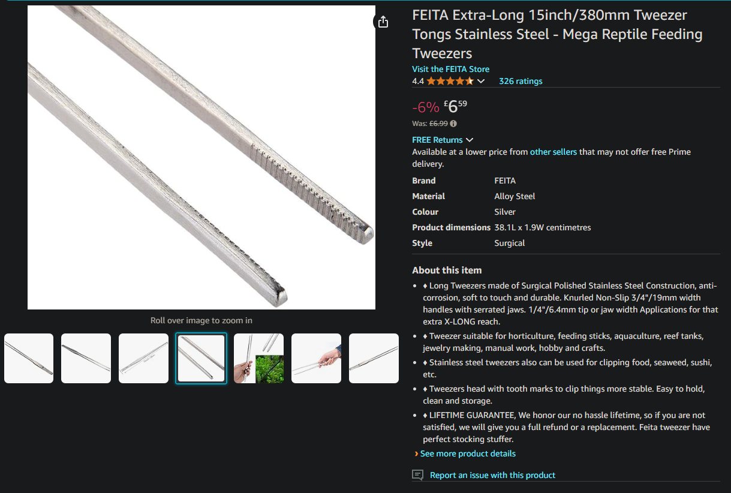Select the second thumbnail image
Screen dimensions: 731x493
[x=86, y=359]
